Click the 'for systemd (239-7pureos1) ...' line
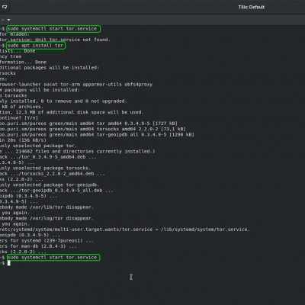The width and height of the screenshot is (305, 305). tap(47, 241)
